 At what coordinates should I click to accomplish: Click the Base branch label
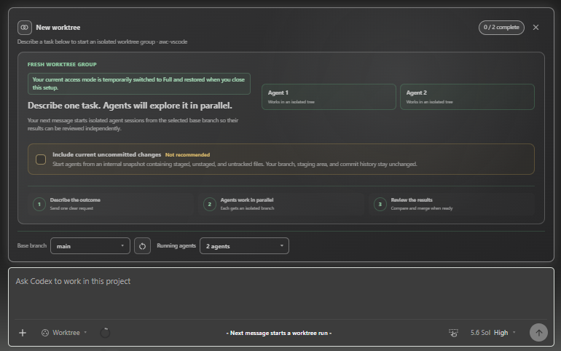(32, 246)
